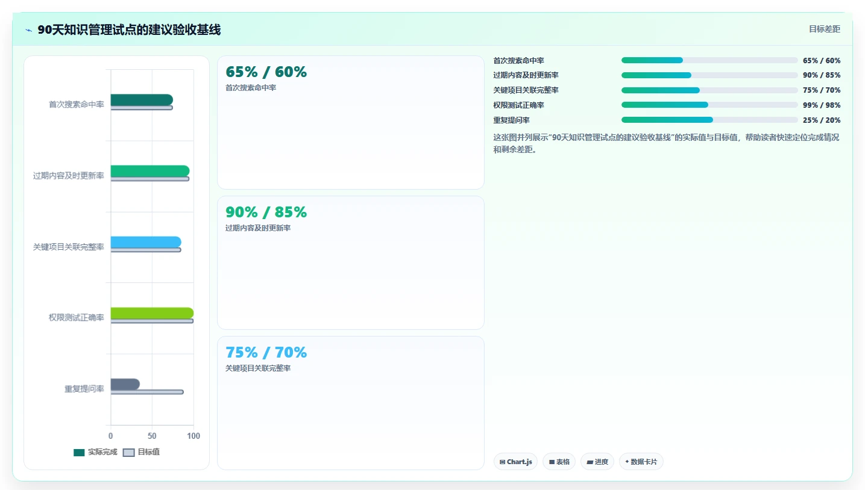
Task: Click the page title 90天知识管理试点的建议验收基线
Action: (129, 29)
